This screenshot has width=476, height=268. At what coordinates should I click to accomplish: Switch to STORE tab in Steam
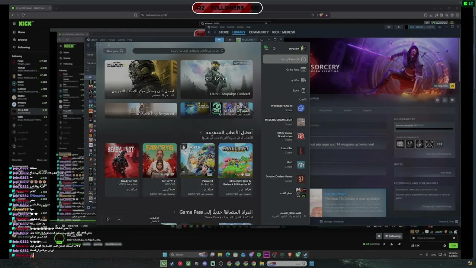pyautogui.click(x=223, y=32)
